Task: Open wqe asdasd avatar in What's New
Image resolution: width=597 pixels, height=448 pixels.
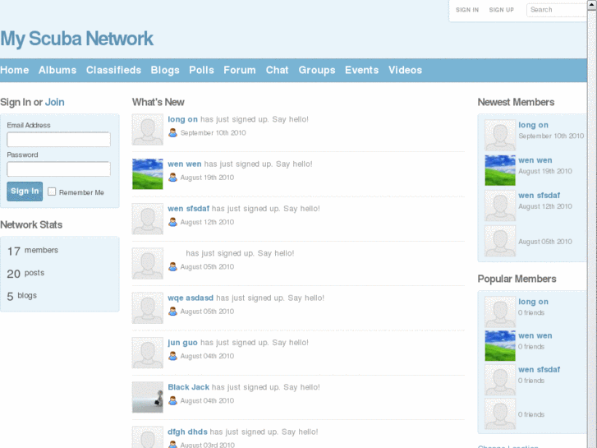Action: point(148,307)
